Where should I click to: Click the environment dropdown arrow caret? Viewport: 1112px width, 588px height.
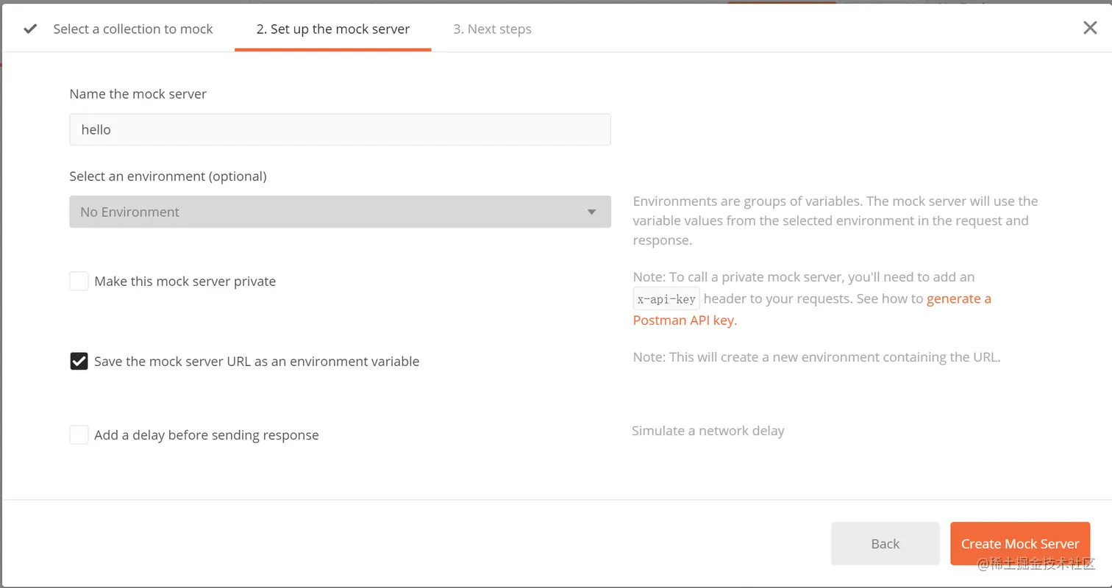click(591, 212)
